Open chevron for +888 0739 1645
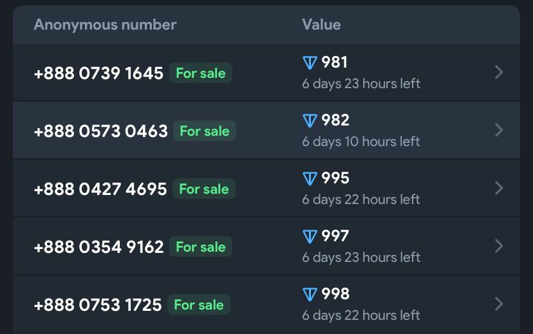Viewport: 533px width, 334px height. pyautogui.click(x=499, y=72)
